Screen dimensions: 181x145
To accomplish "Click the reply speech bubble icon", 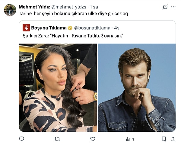I will tap(21, 139).
